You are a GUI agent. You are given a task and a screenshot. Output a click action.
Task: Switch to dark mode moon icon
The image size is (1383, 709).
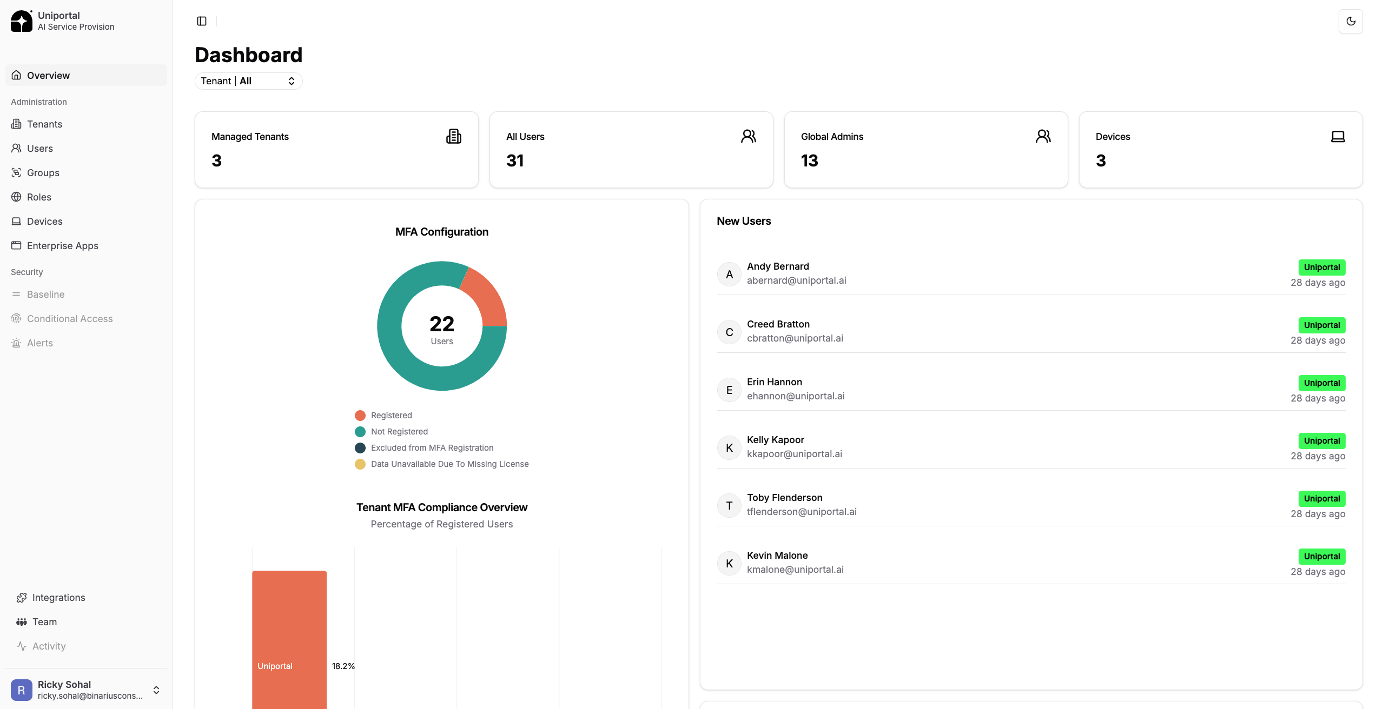click(1351, 21)
